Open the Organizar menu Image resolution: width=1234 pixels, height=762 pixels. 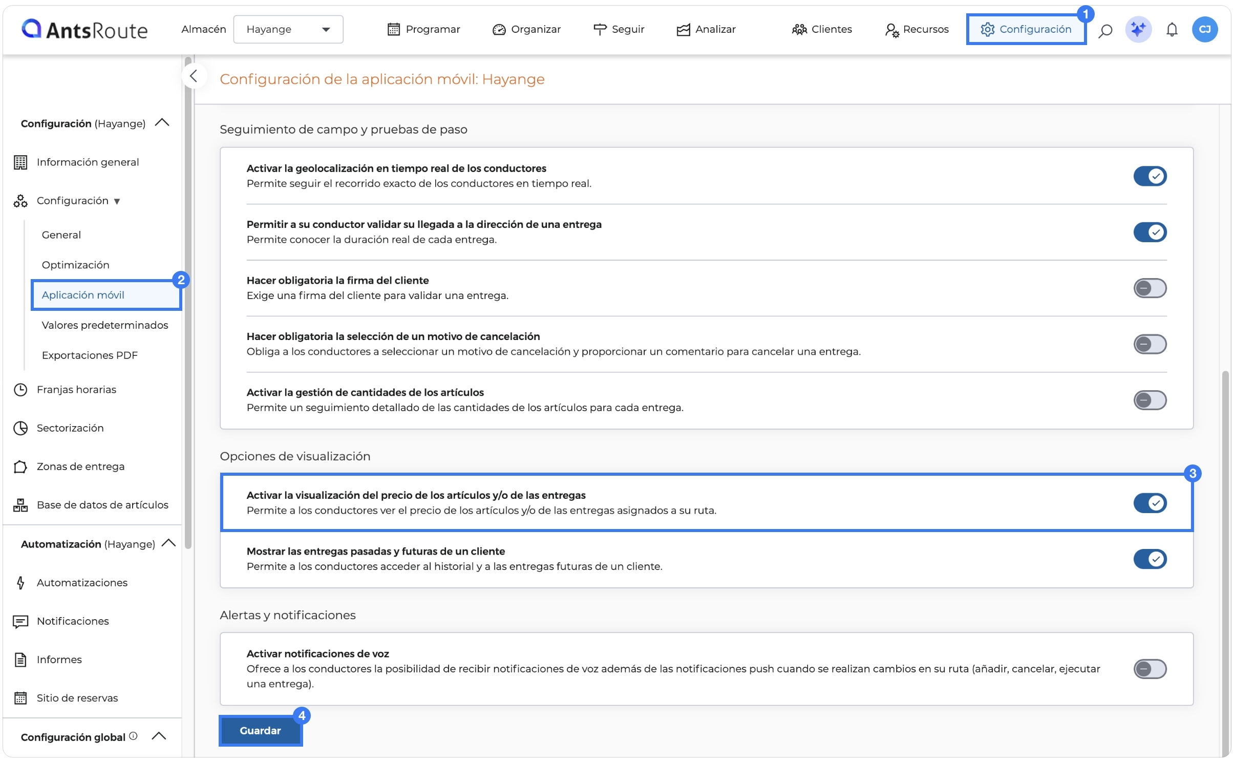click(526, 29)
